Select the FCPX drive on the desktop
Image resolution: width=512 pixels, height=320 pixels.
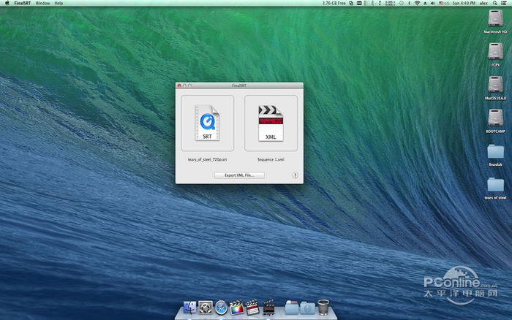click(x=495, y=52)
